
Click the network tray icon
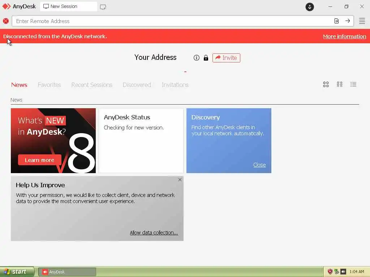coord(336,272)
